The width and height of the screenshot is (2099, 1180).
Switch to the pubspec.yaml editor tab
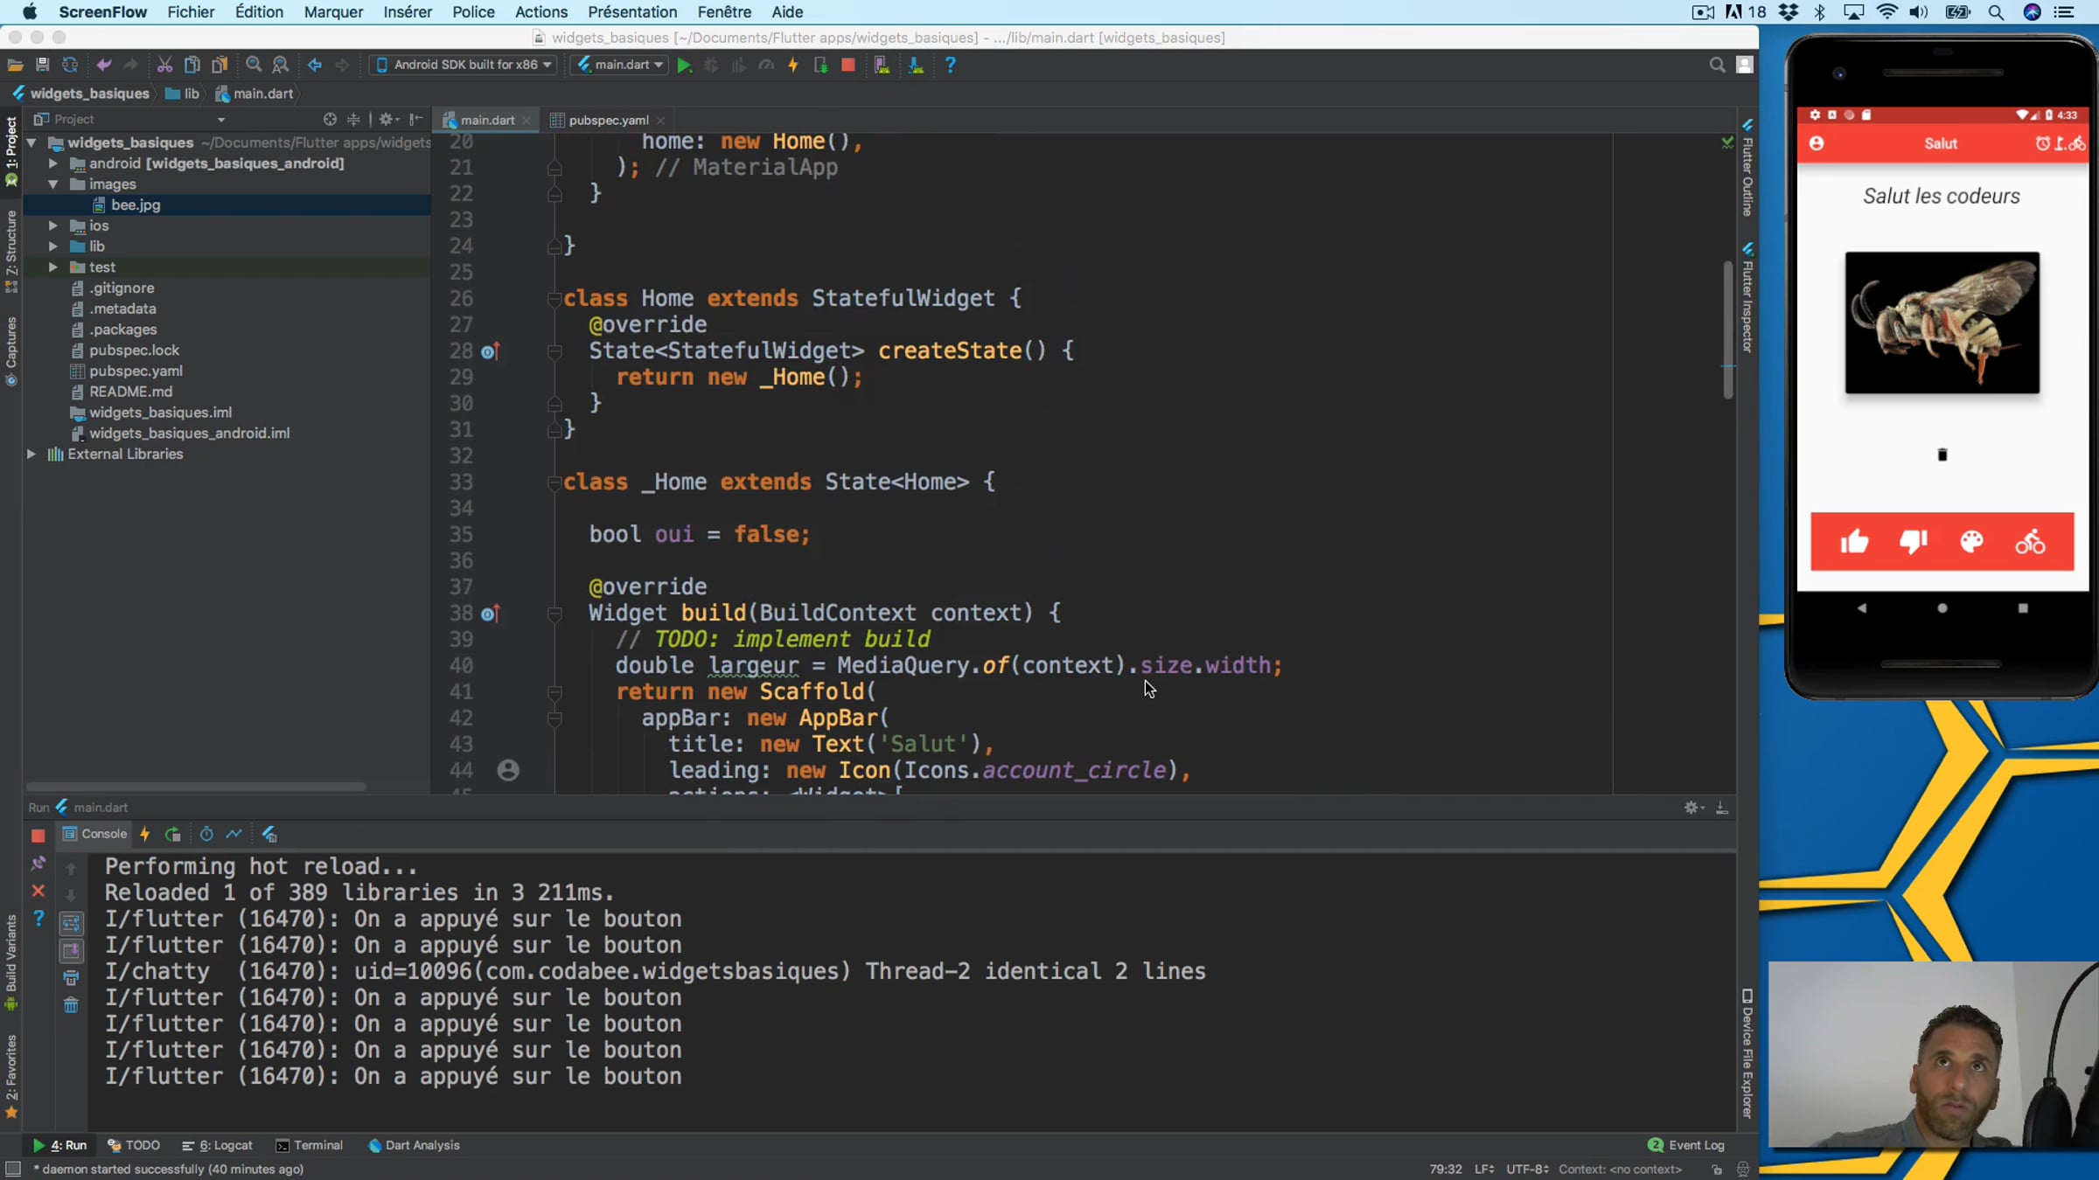[x=608, y=121]
